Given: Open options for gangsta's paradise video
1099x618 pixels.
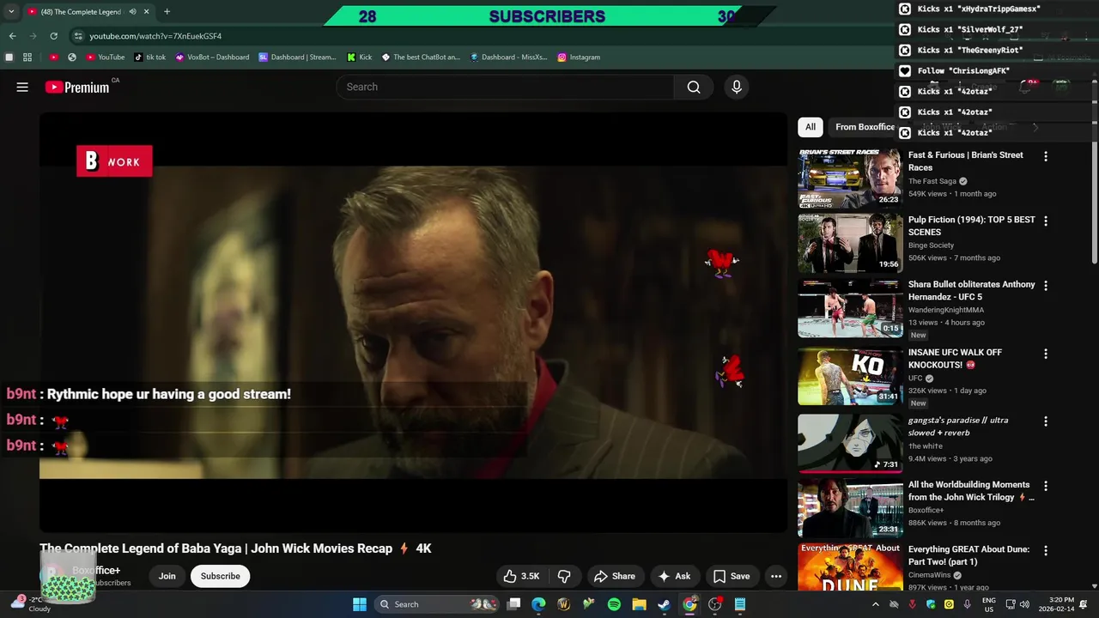Looking at the screenshot, I should click(1045, 421).
